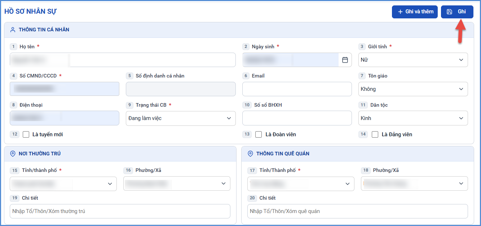Image resolution: width=481 pixels, height=226 pixels.
Task: Check the Là Đảng viên checkbox
Action: (375, 134)
